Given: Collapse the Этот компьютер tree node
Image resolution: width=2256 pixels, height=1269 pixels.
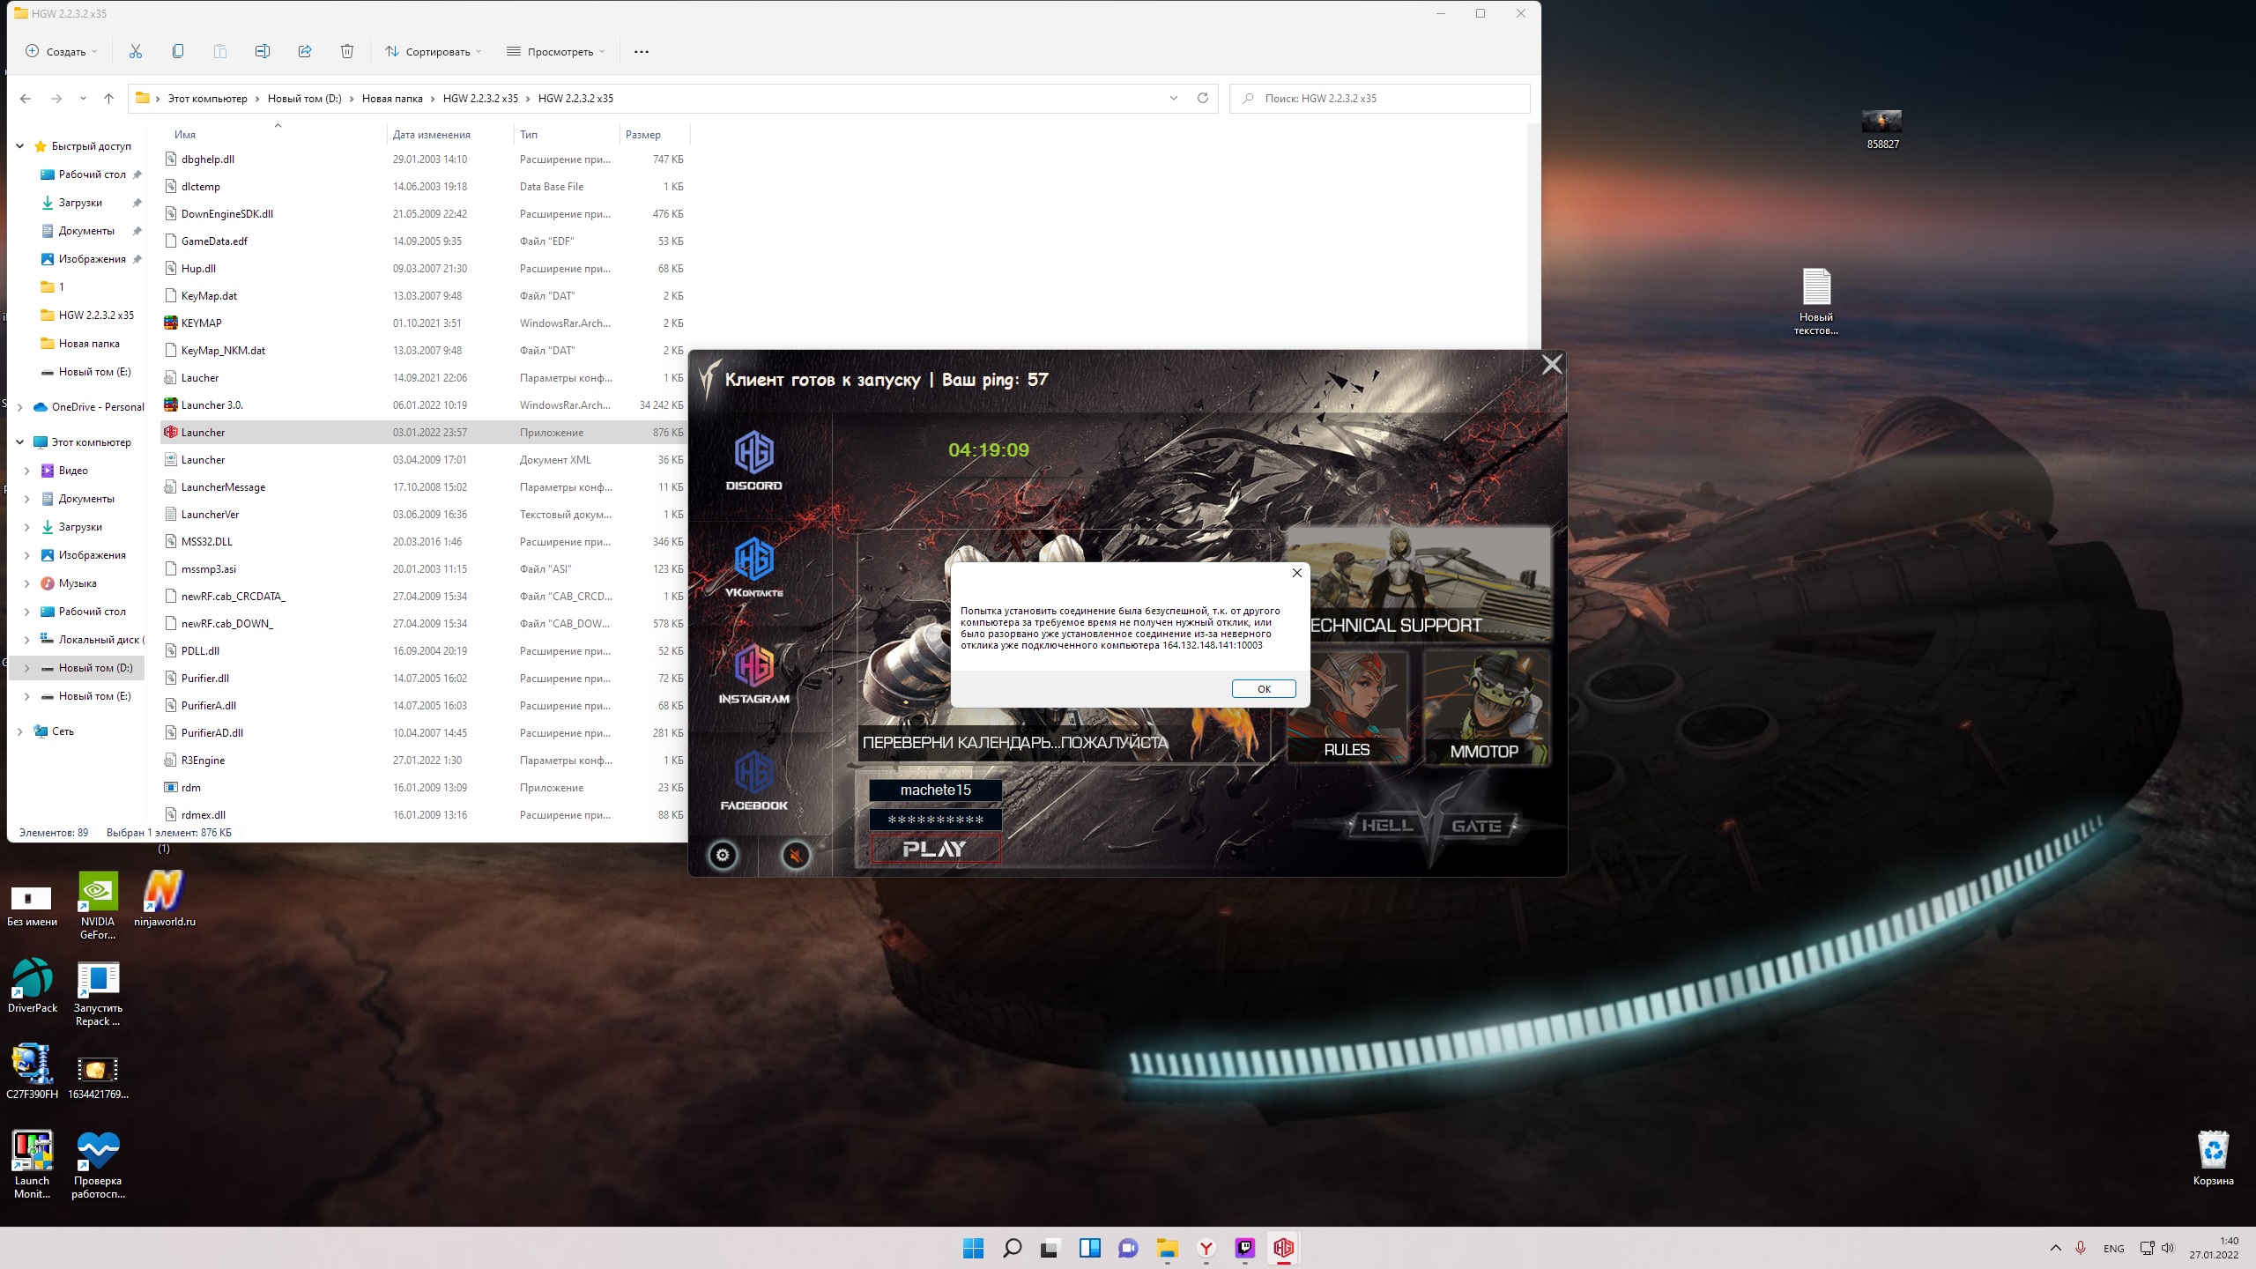Looking at the screenshot, I should [20, 442].
